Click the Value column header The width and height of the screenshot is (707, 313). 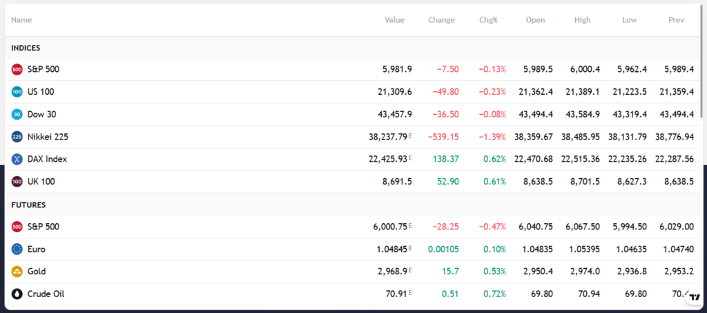(394, 20)
